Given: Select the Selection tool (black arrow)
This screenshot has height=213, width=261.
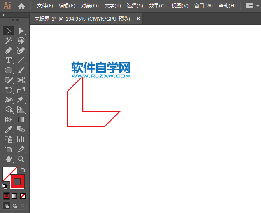Looking at the screenshot, I should pyautogui.click(x=9, y=31).
